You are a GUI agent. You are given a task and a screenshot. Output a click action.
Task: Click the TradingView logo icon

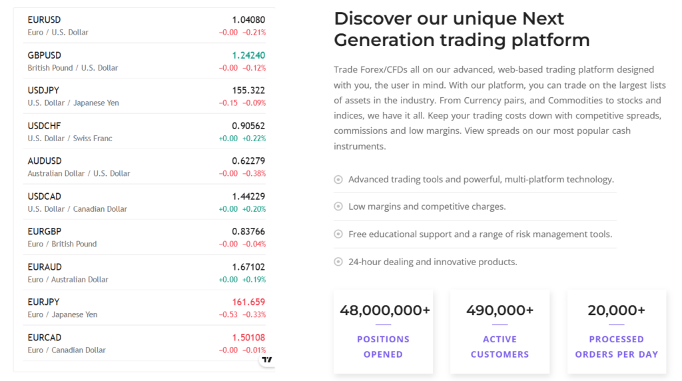pyautogui.click(x=267, y=360)
